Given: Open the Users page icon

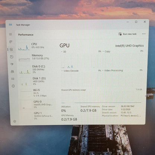Looking at the screenshot, I should pos(12,72).
